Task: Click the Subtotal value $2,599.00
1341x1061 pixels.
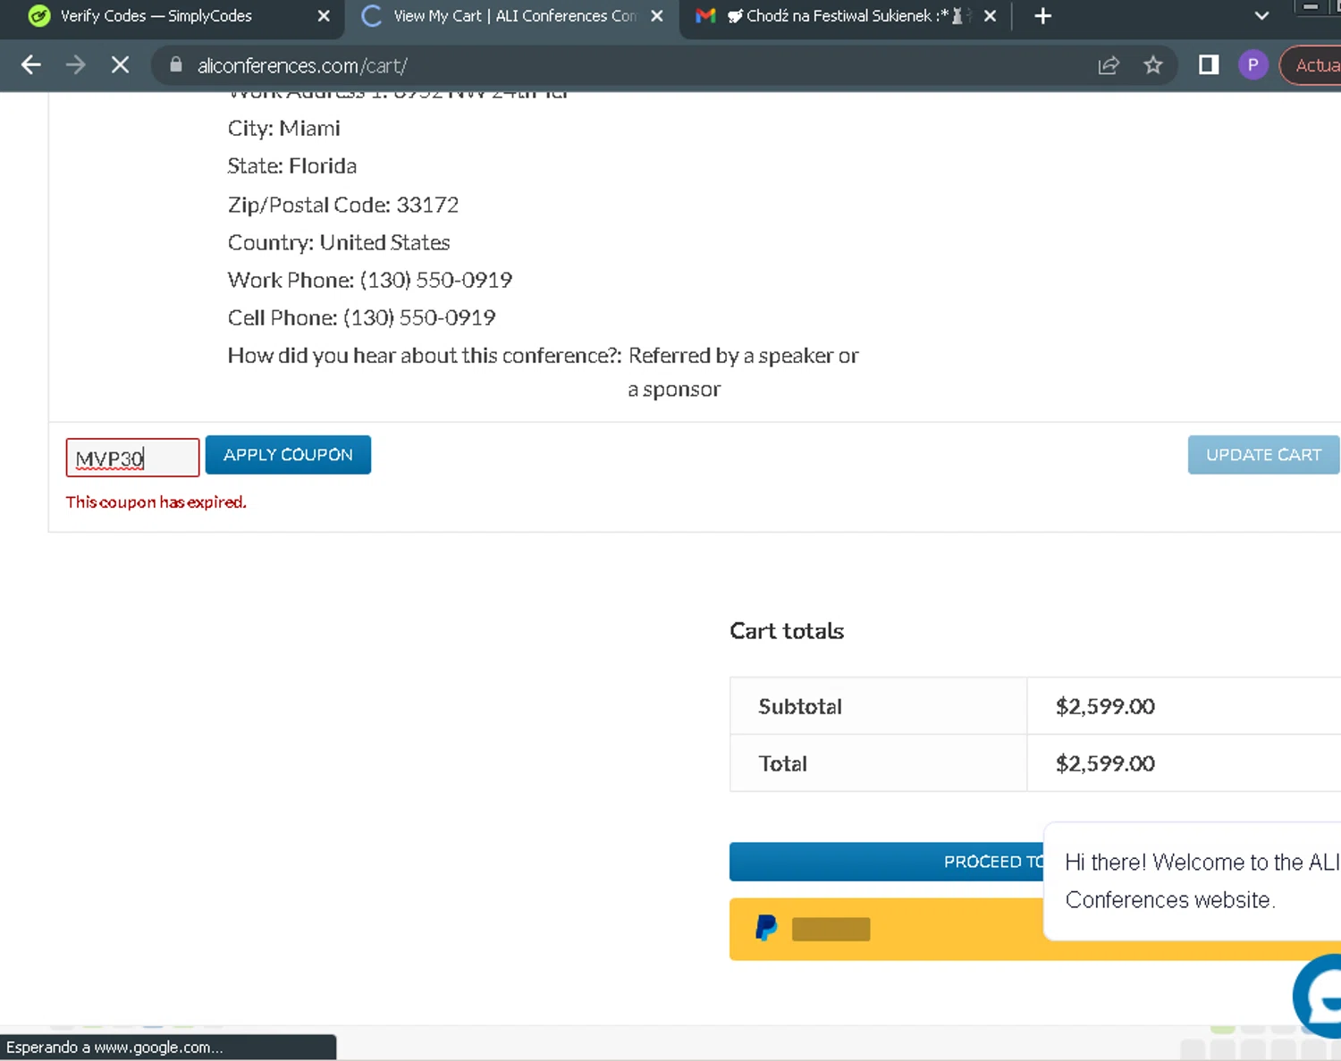Action: [x=1105, y=706]
